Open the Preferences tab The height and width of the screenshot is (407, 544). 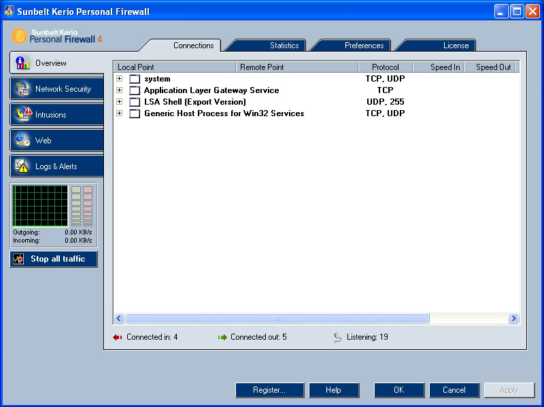click(364, 46)
